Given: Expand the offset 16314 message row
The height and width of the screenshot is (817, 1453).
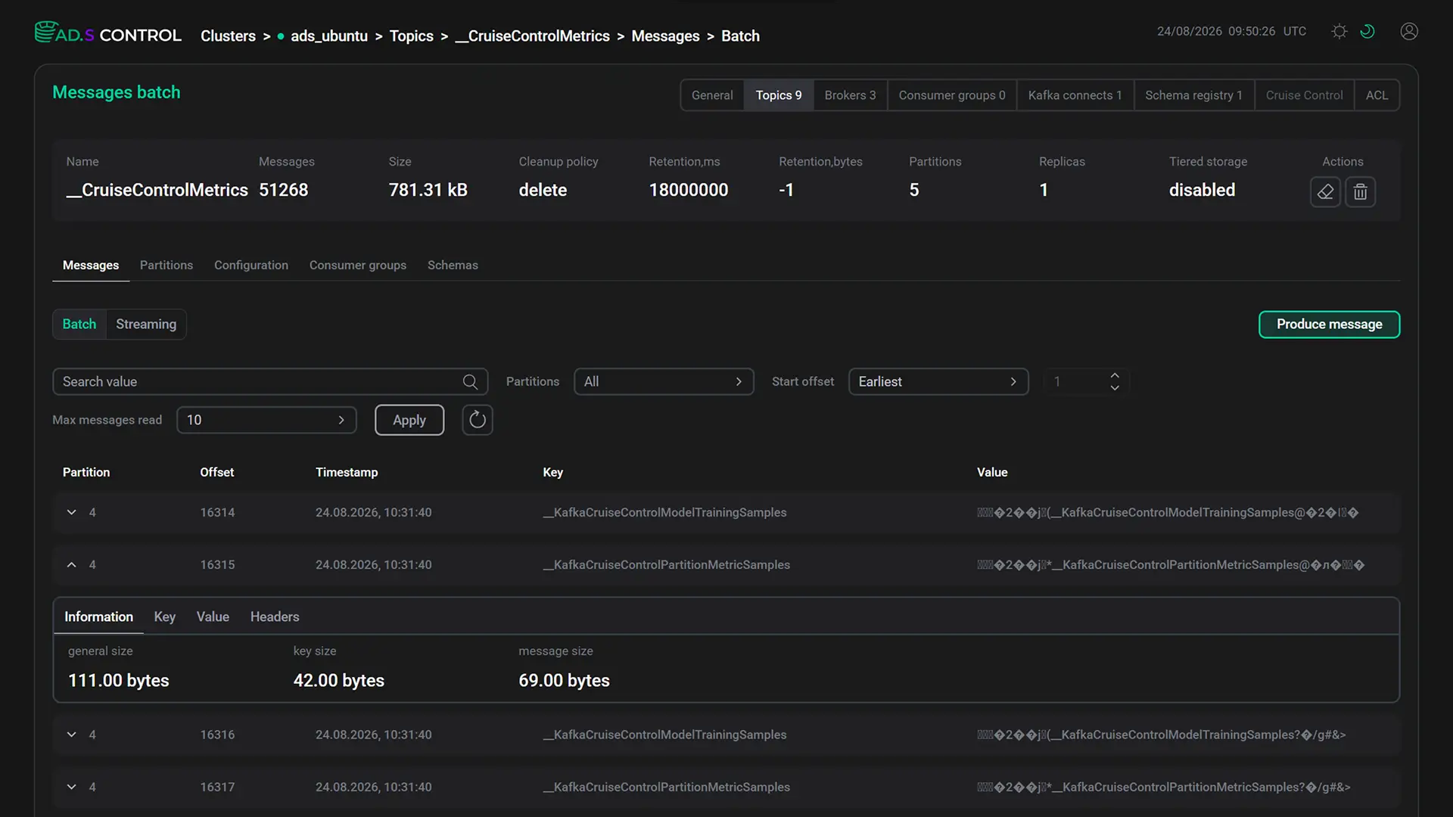Looking at the screenshot, I should pos(71,512).
